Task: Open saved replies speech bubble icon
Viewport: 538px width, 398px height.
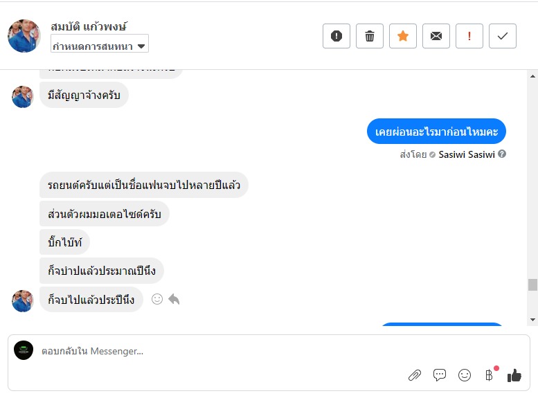Action: tap(440, 375)
